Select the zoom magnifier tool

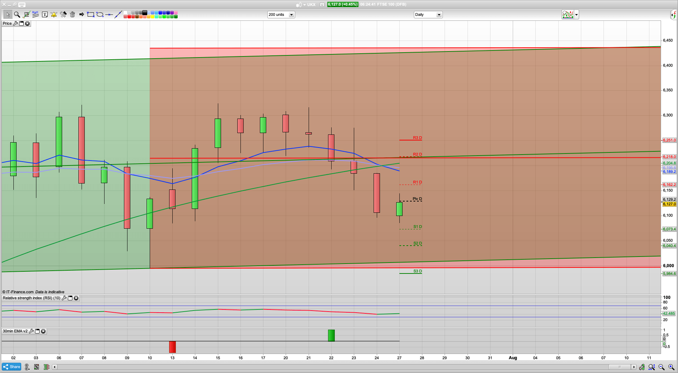point(17,14)
